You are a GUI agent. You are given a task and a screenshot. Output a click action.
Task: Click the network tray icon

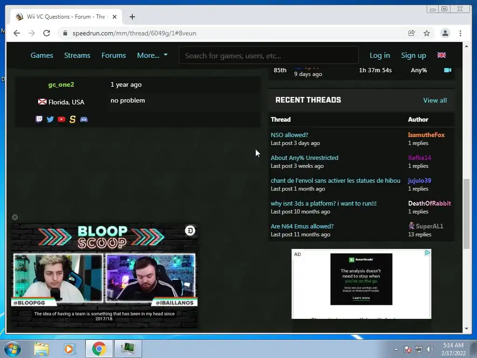click(x=419, y=349)
